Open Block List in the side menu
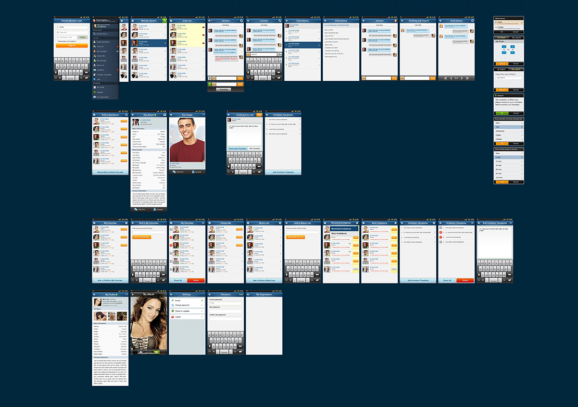Screen dimensions: 578x407 (105, 65)
